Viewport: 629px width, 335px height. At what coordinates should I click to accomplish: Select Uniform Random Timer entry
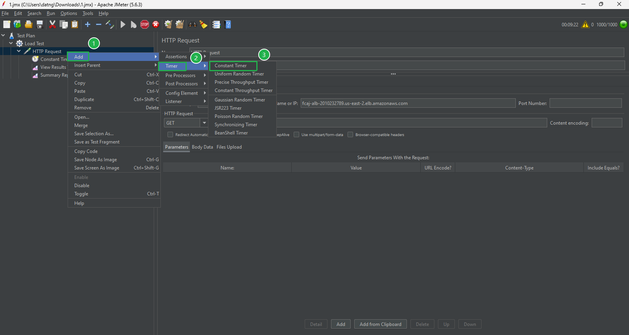click(242, 74)
